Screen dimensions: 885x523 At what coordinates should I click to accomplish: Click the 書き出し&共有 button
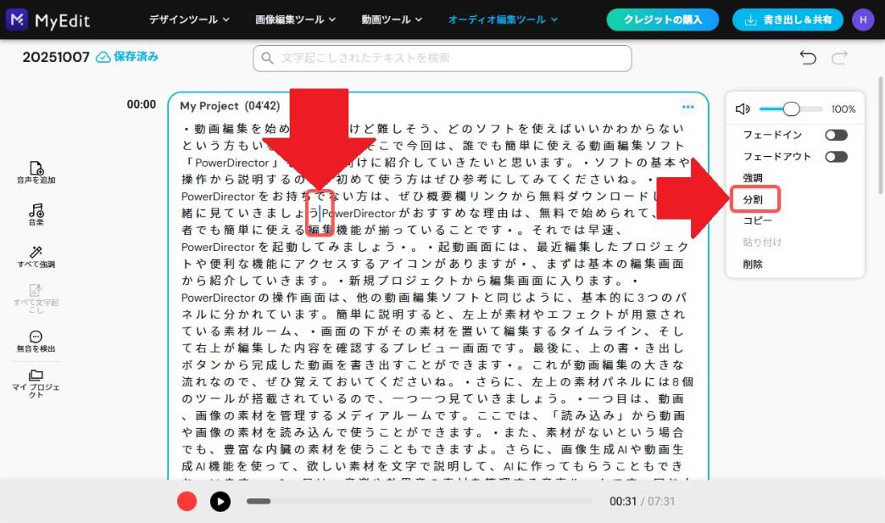788,19
